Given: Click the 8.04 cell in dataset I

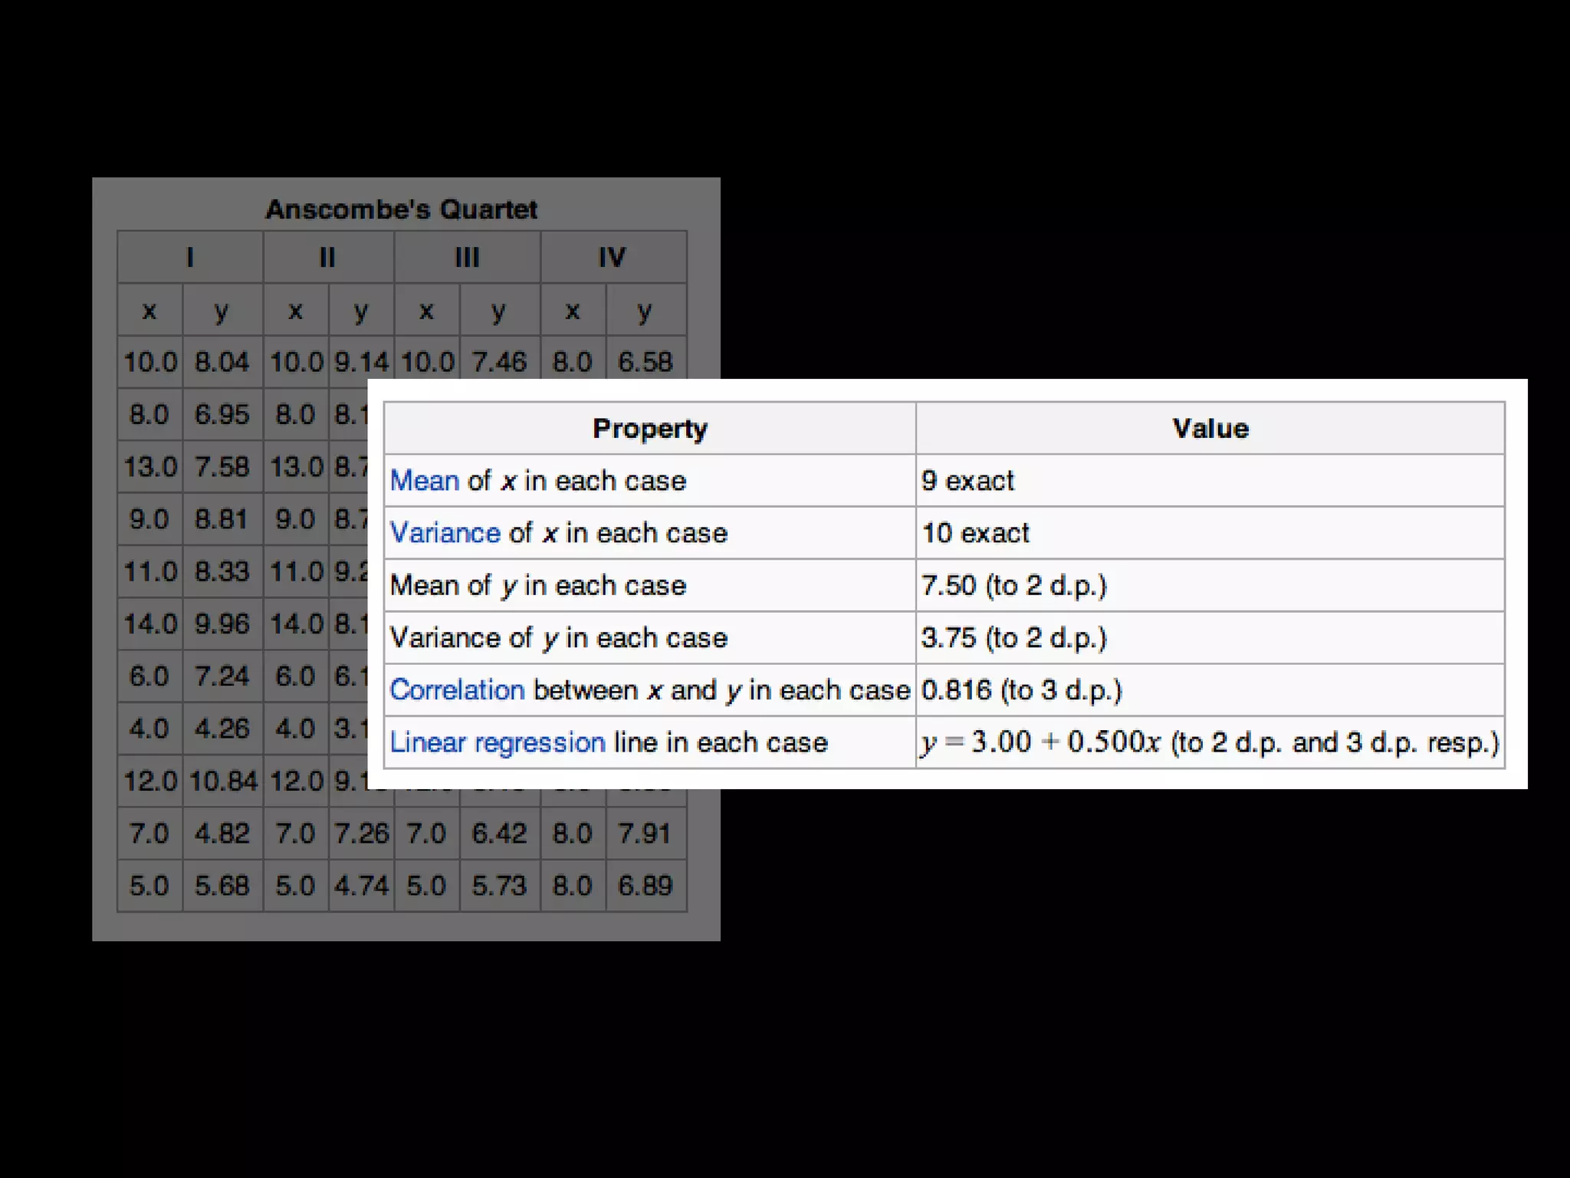Looking at the screenshot, I should [x=222, y=362].
